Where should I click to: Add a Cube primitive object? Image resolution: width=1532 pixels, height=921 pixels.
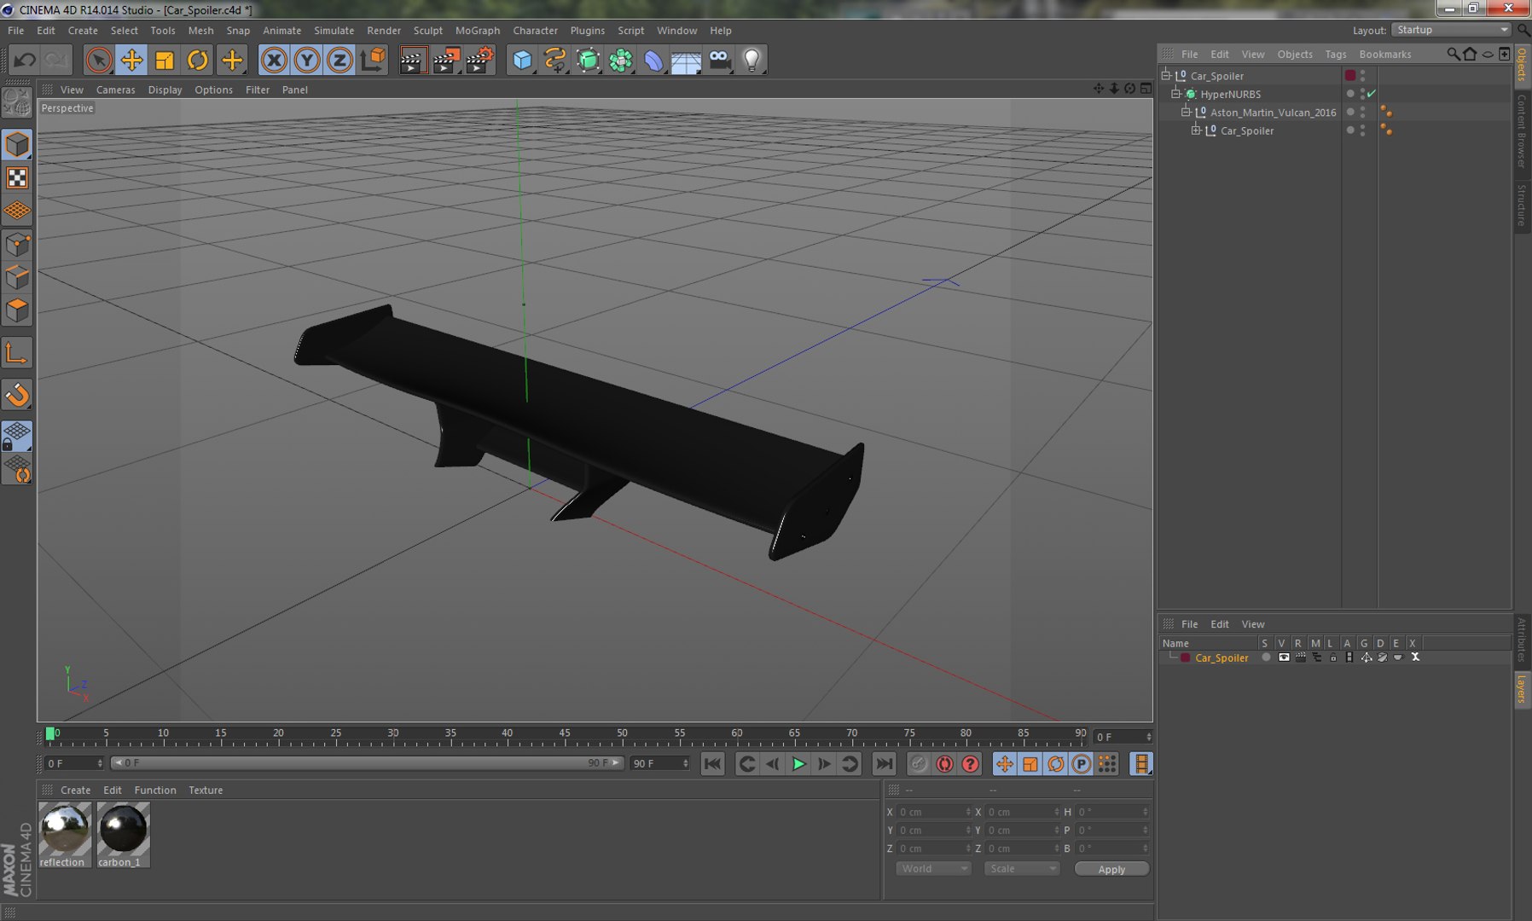[522, 60]
